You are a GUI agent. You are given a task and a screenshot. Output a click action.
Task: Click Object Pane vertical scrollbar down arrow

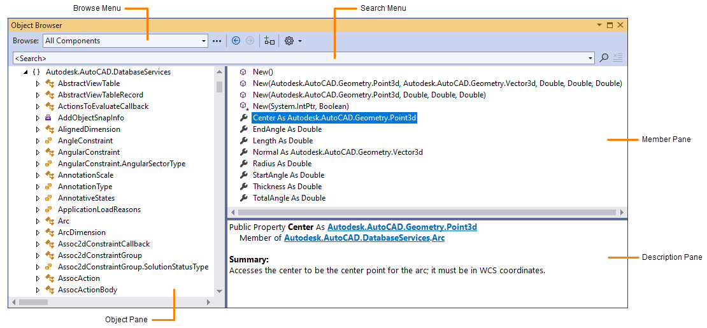click(220, 292)
